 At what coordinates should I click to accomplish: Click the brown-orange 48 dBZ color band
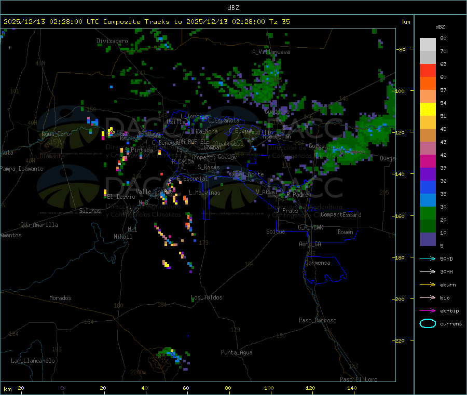(x=428, y=135)
